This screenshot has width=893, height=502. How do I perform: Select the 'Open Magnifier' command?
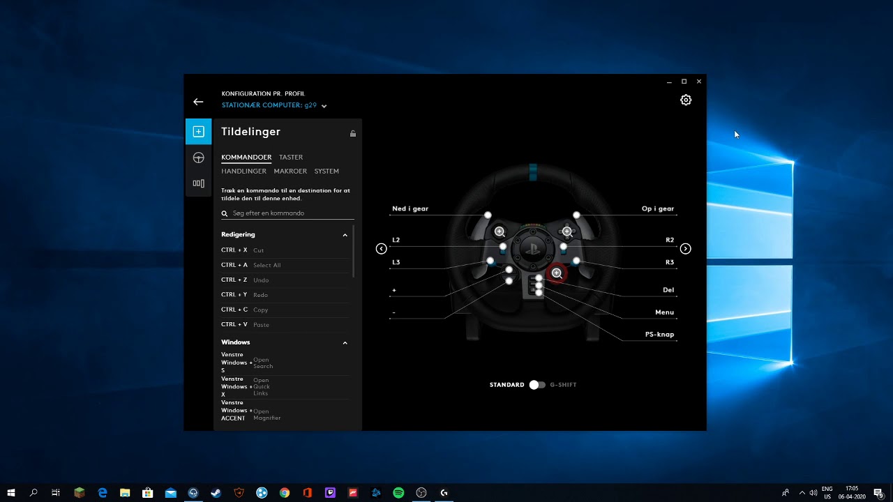point(285,411)
